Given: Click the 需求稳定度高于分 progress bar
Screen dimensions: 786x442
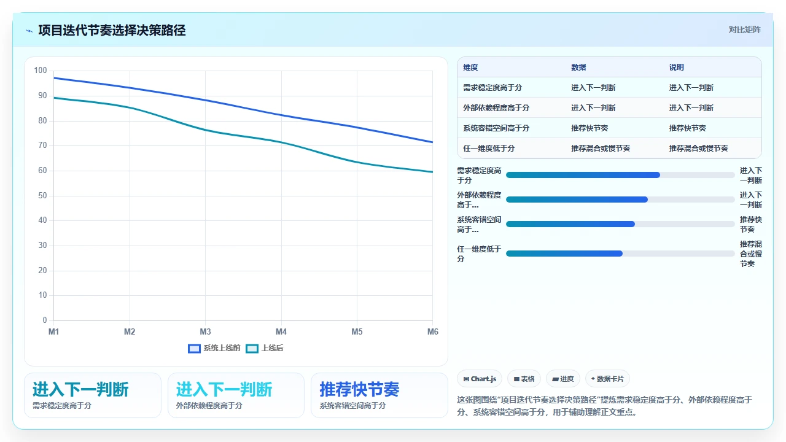Looking at the screenshot, I should [x=620, y=175].
